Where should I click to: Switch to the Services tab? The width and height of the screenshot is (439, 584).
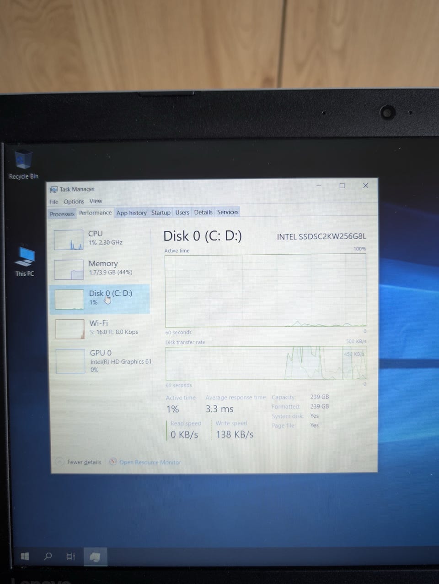coord(228,212)
